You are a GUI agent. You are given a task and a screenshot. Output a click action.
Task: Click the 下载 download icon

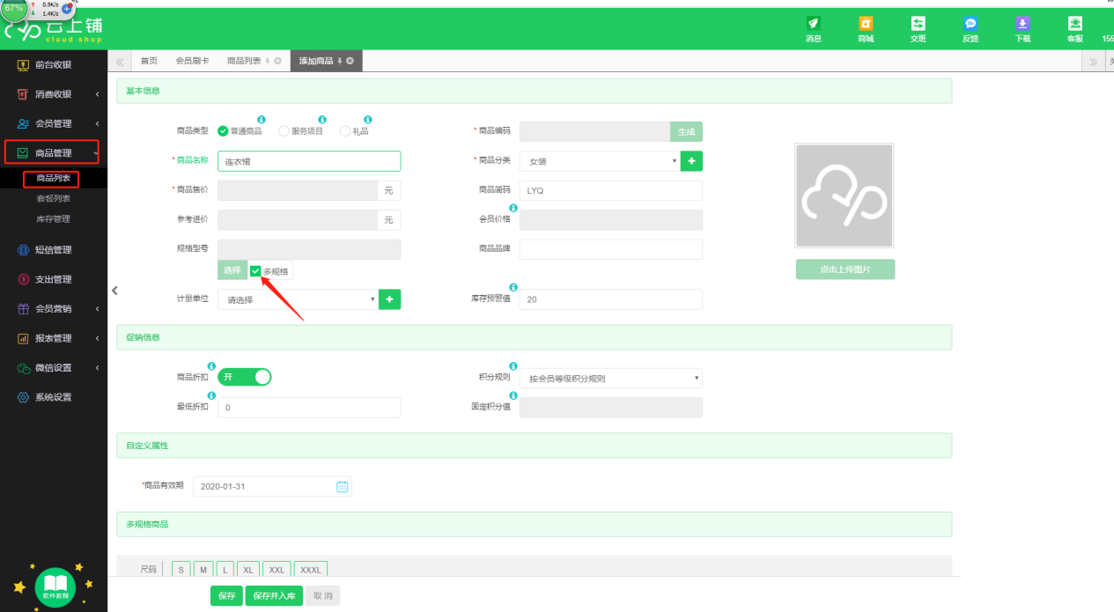[x=1022, y=24]
